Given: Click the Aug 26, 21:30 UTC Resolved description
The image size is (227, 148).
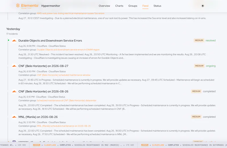Looking at the screenshot, I should pyautogui.click(x=112, y=56).
